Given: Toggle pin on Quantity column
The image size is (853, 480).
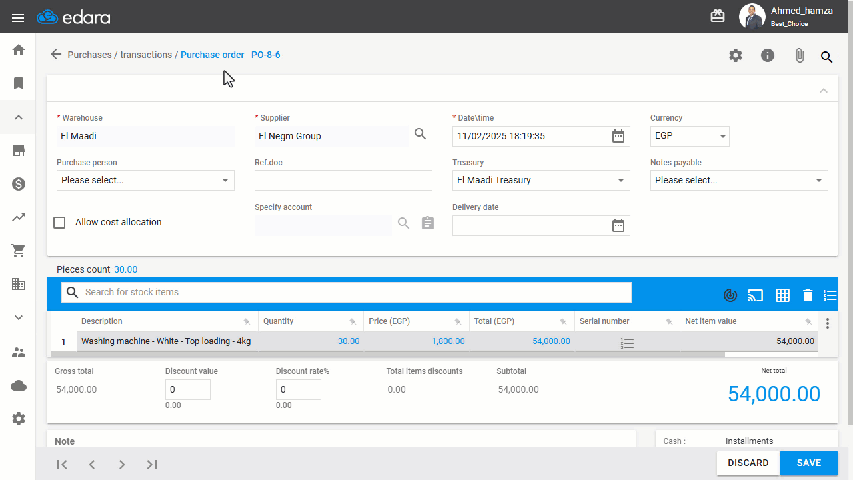Looking at the screenshot, I should point(353,321).
